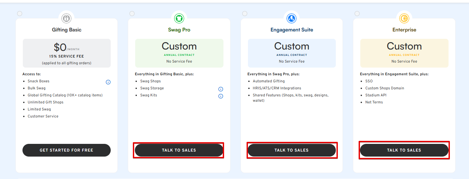Select the radio button on the Swag Pro card

[x=132, y=13]
